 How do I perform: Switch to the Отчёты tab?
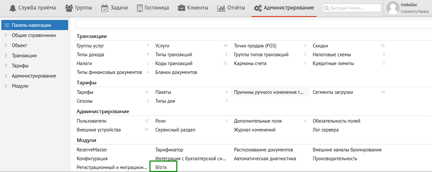pyautogui.click(x=236, y=8)
